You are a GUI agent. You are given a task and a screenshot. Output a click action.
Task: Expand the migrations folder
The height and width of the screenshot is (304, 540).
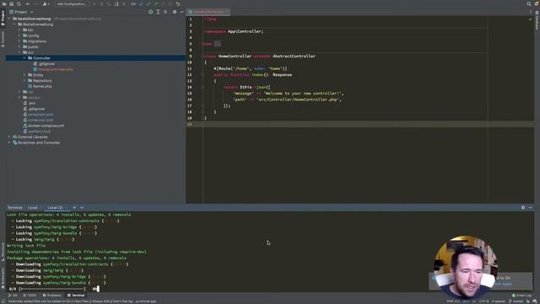click(19, 41)
